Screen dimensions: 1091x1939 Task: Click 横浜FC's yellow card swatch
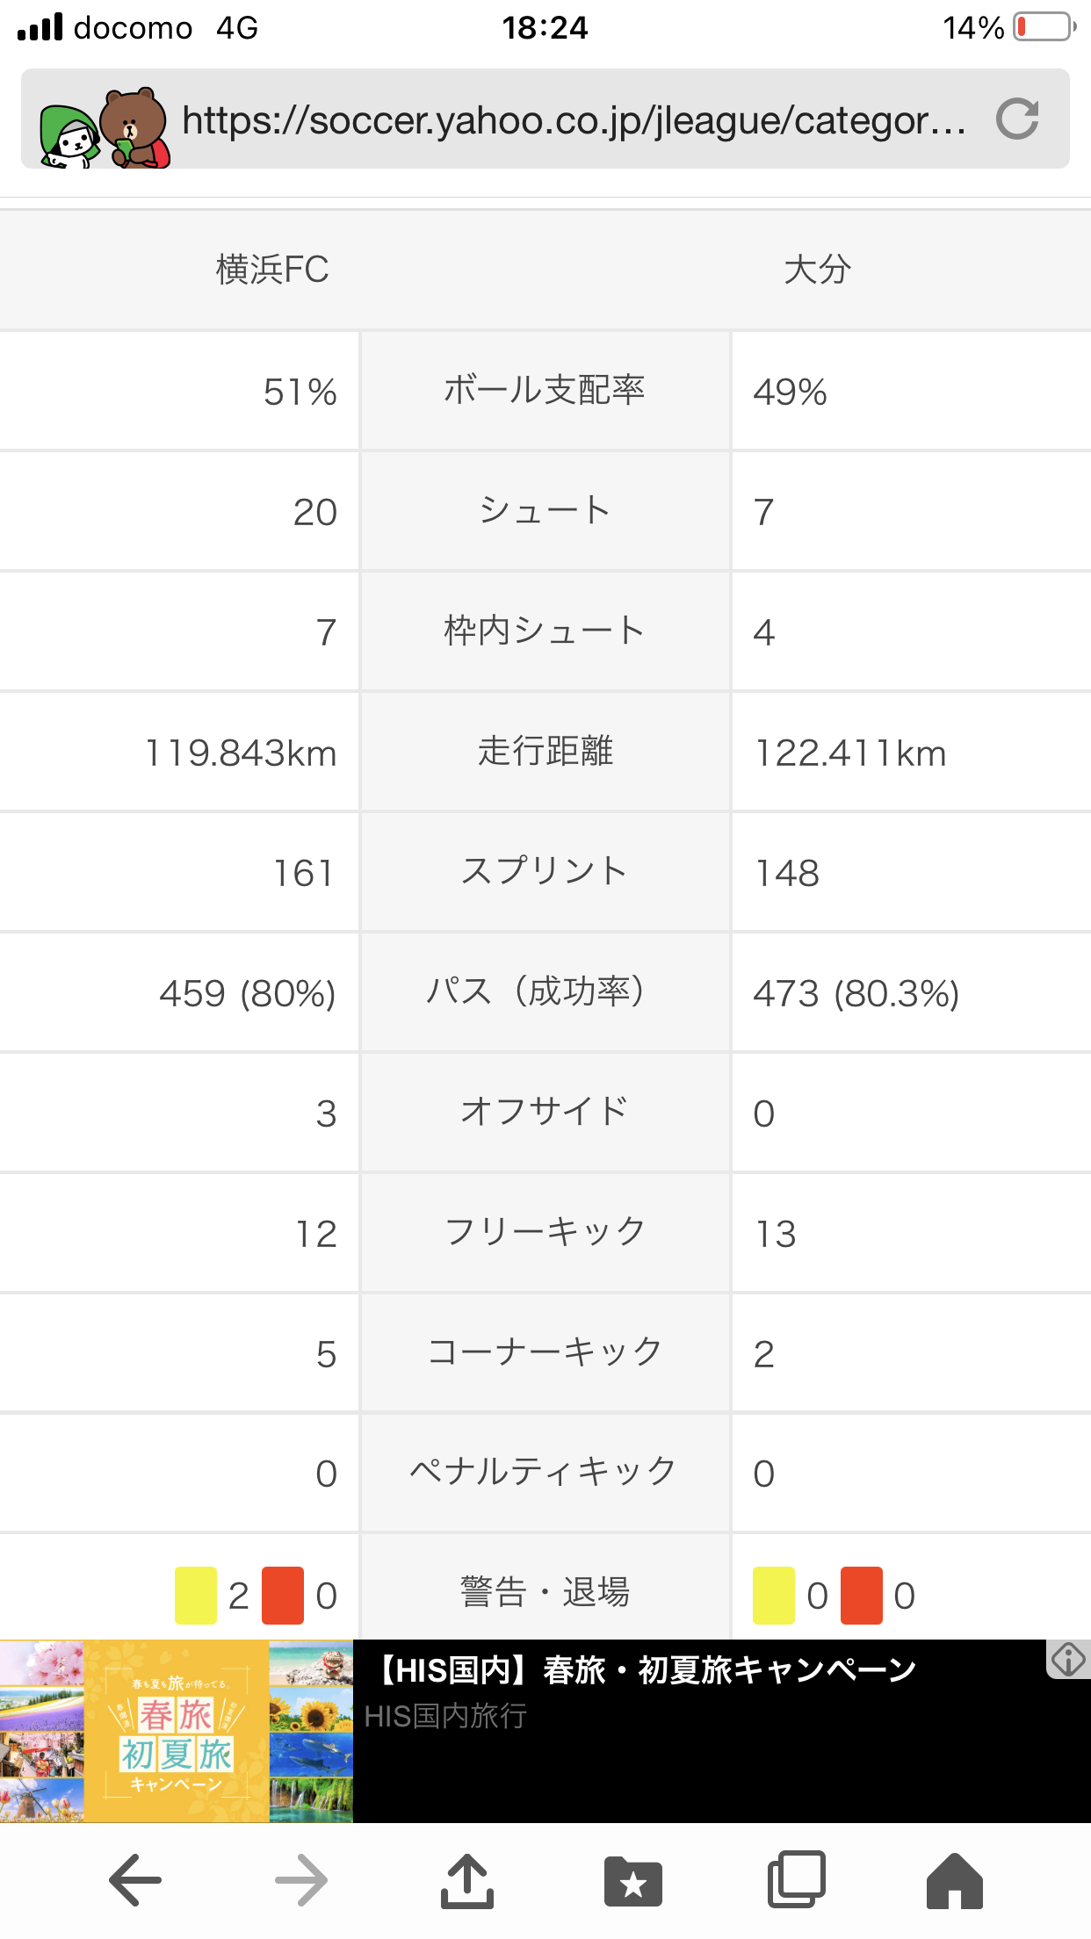pos(196,1595)
